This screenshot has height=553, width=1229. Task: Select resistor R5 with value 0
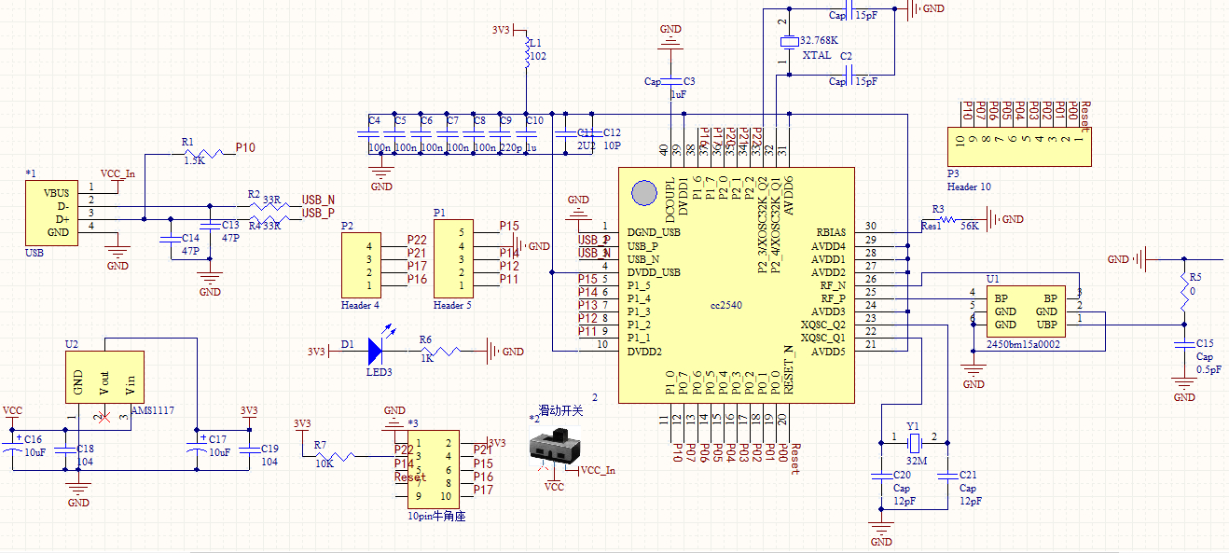[1184, 293]
